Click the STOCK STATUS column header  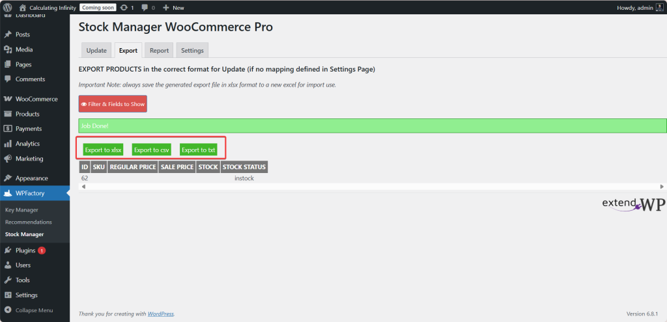244,167
